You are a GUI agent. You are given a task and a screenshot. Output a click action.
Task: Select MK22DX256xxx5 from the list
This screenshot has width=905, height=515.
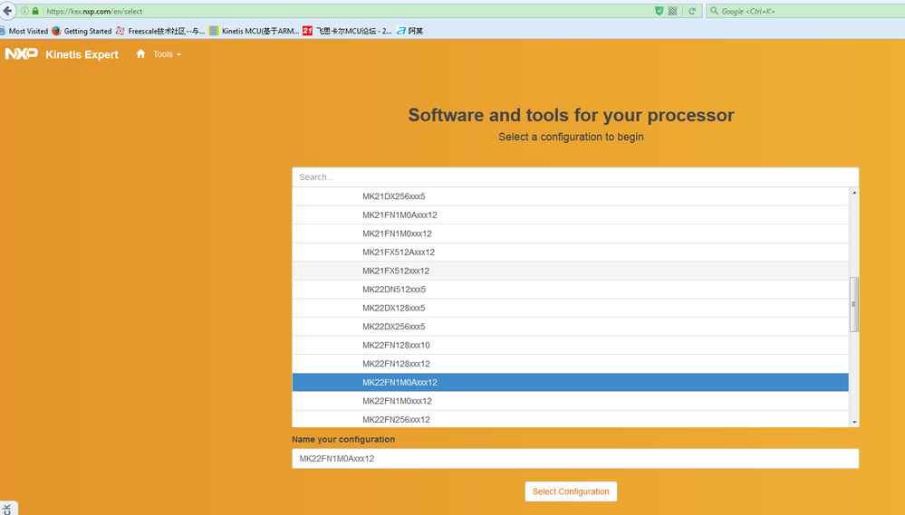coord(570,327)
